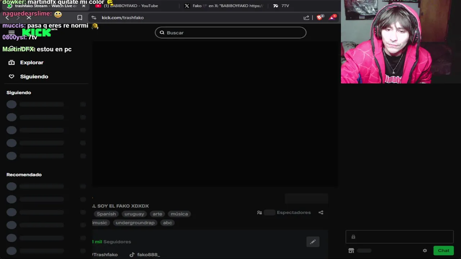Go back with the browser back arrow
The height and width of the screenshot is (259, 461).
pyautogui.click(x=7, y=18)
